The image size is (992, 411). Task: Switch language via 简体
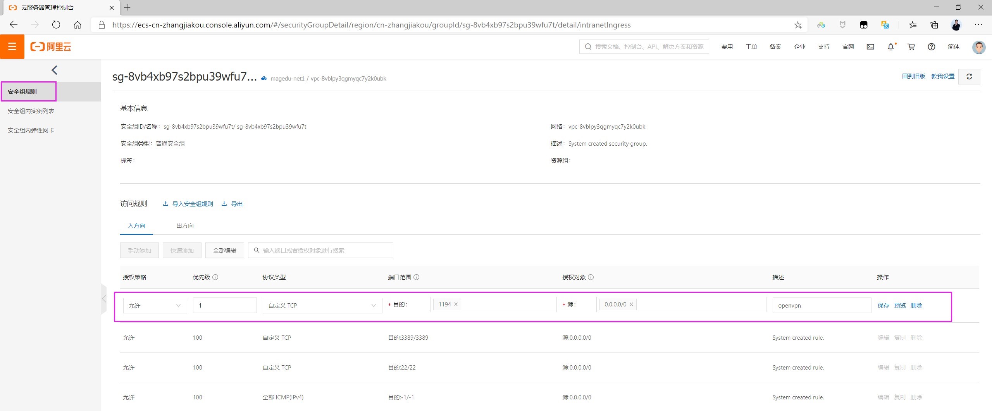point(954,46)
